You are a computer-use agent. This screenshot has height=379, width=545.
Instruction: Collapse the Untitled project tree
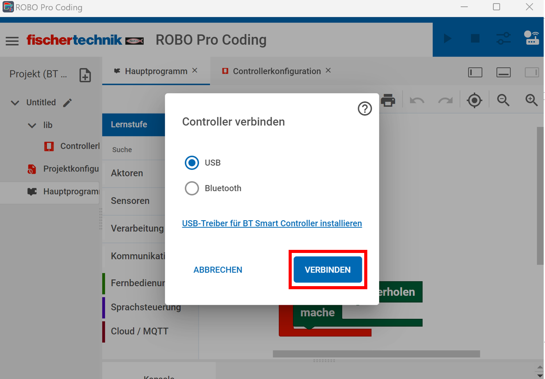(15, 103)
